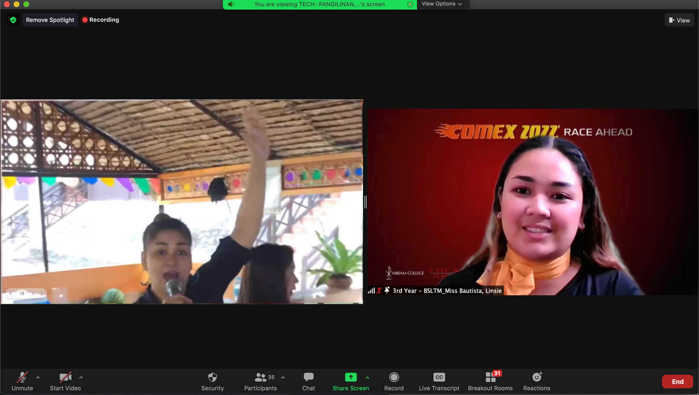Open slide options three-dot menu
The height and width of the screenshot is (395, 699).
click(42, 293)
